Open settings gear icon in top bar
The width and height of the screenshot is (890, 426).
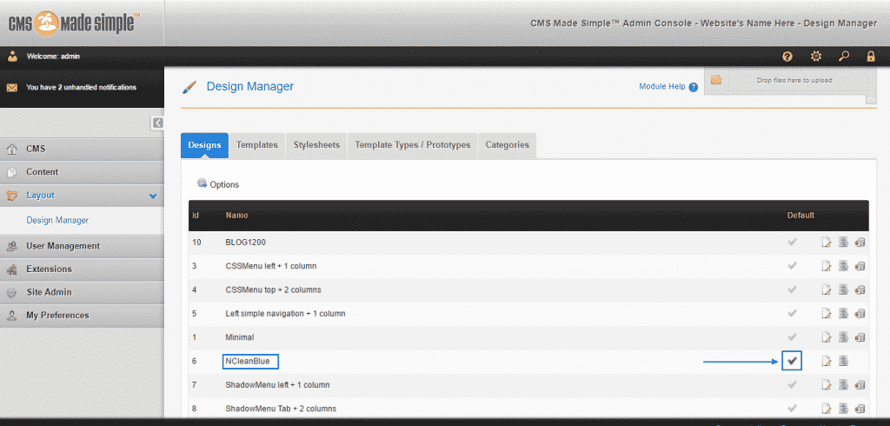pyautogui.click(x=815, y=57)
